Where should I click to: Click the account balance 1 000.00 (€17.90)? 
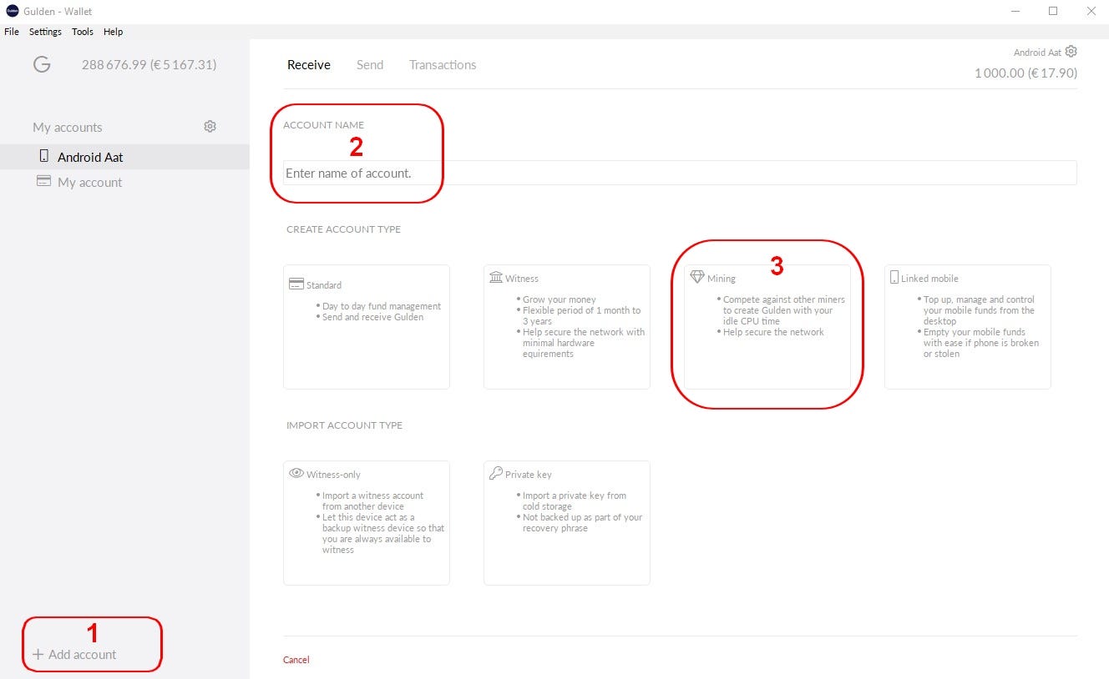pyautogui.click(x=1025, y=73)
